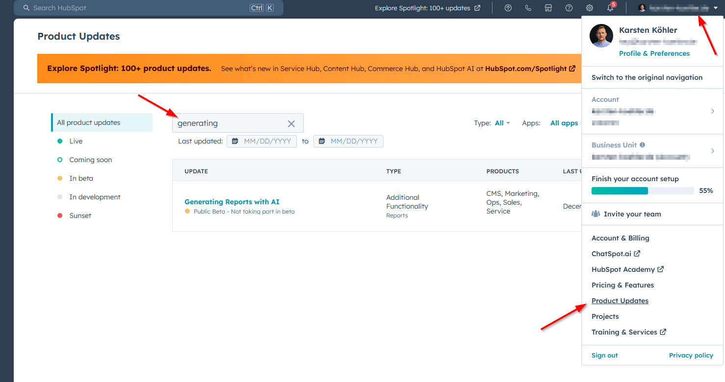Choose Switch to the original navigation
The height and width of the screenshot is (382, 725).
(647, 77)
